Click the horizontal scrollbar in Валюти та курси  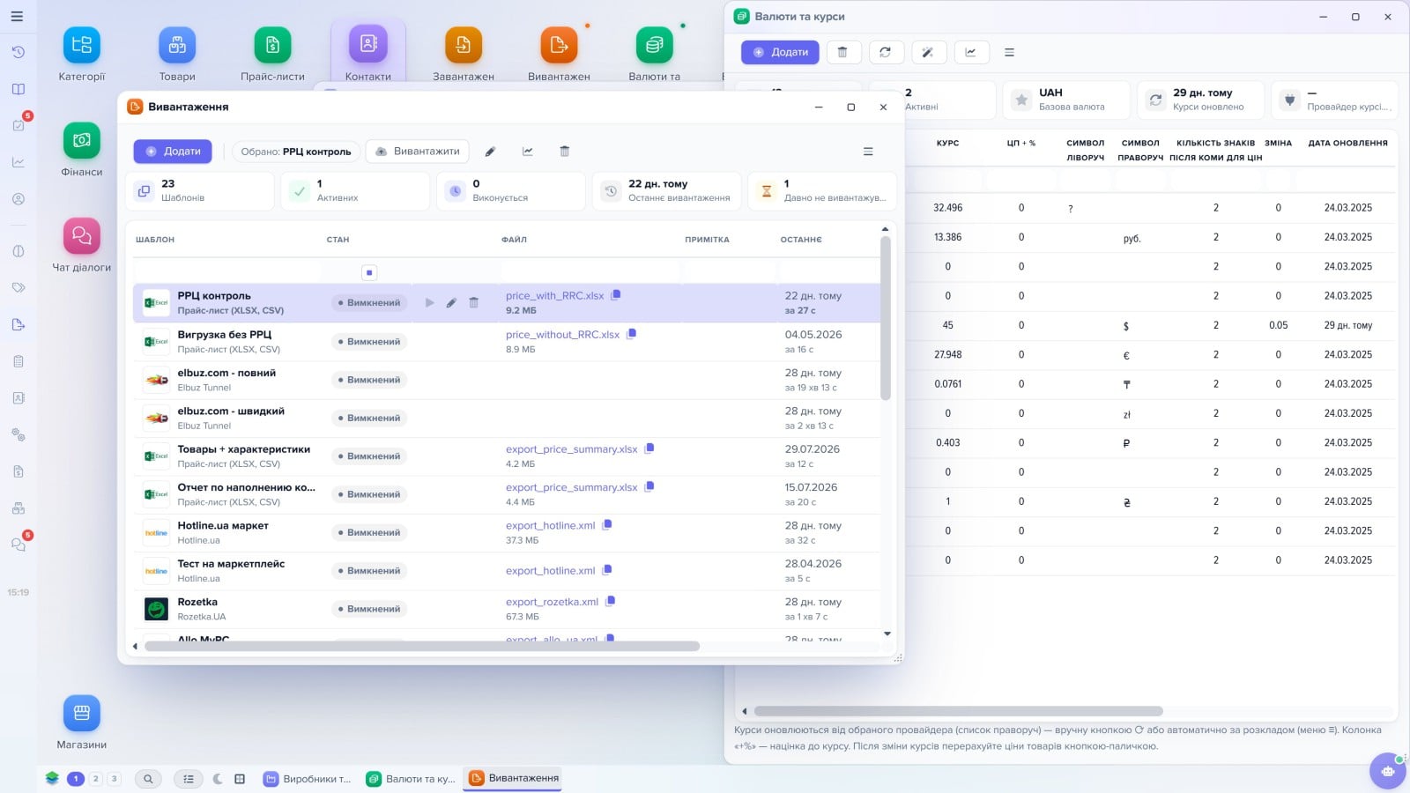click(959, 711)
